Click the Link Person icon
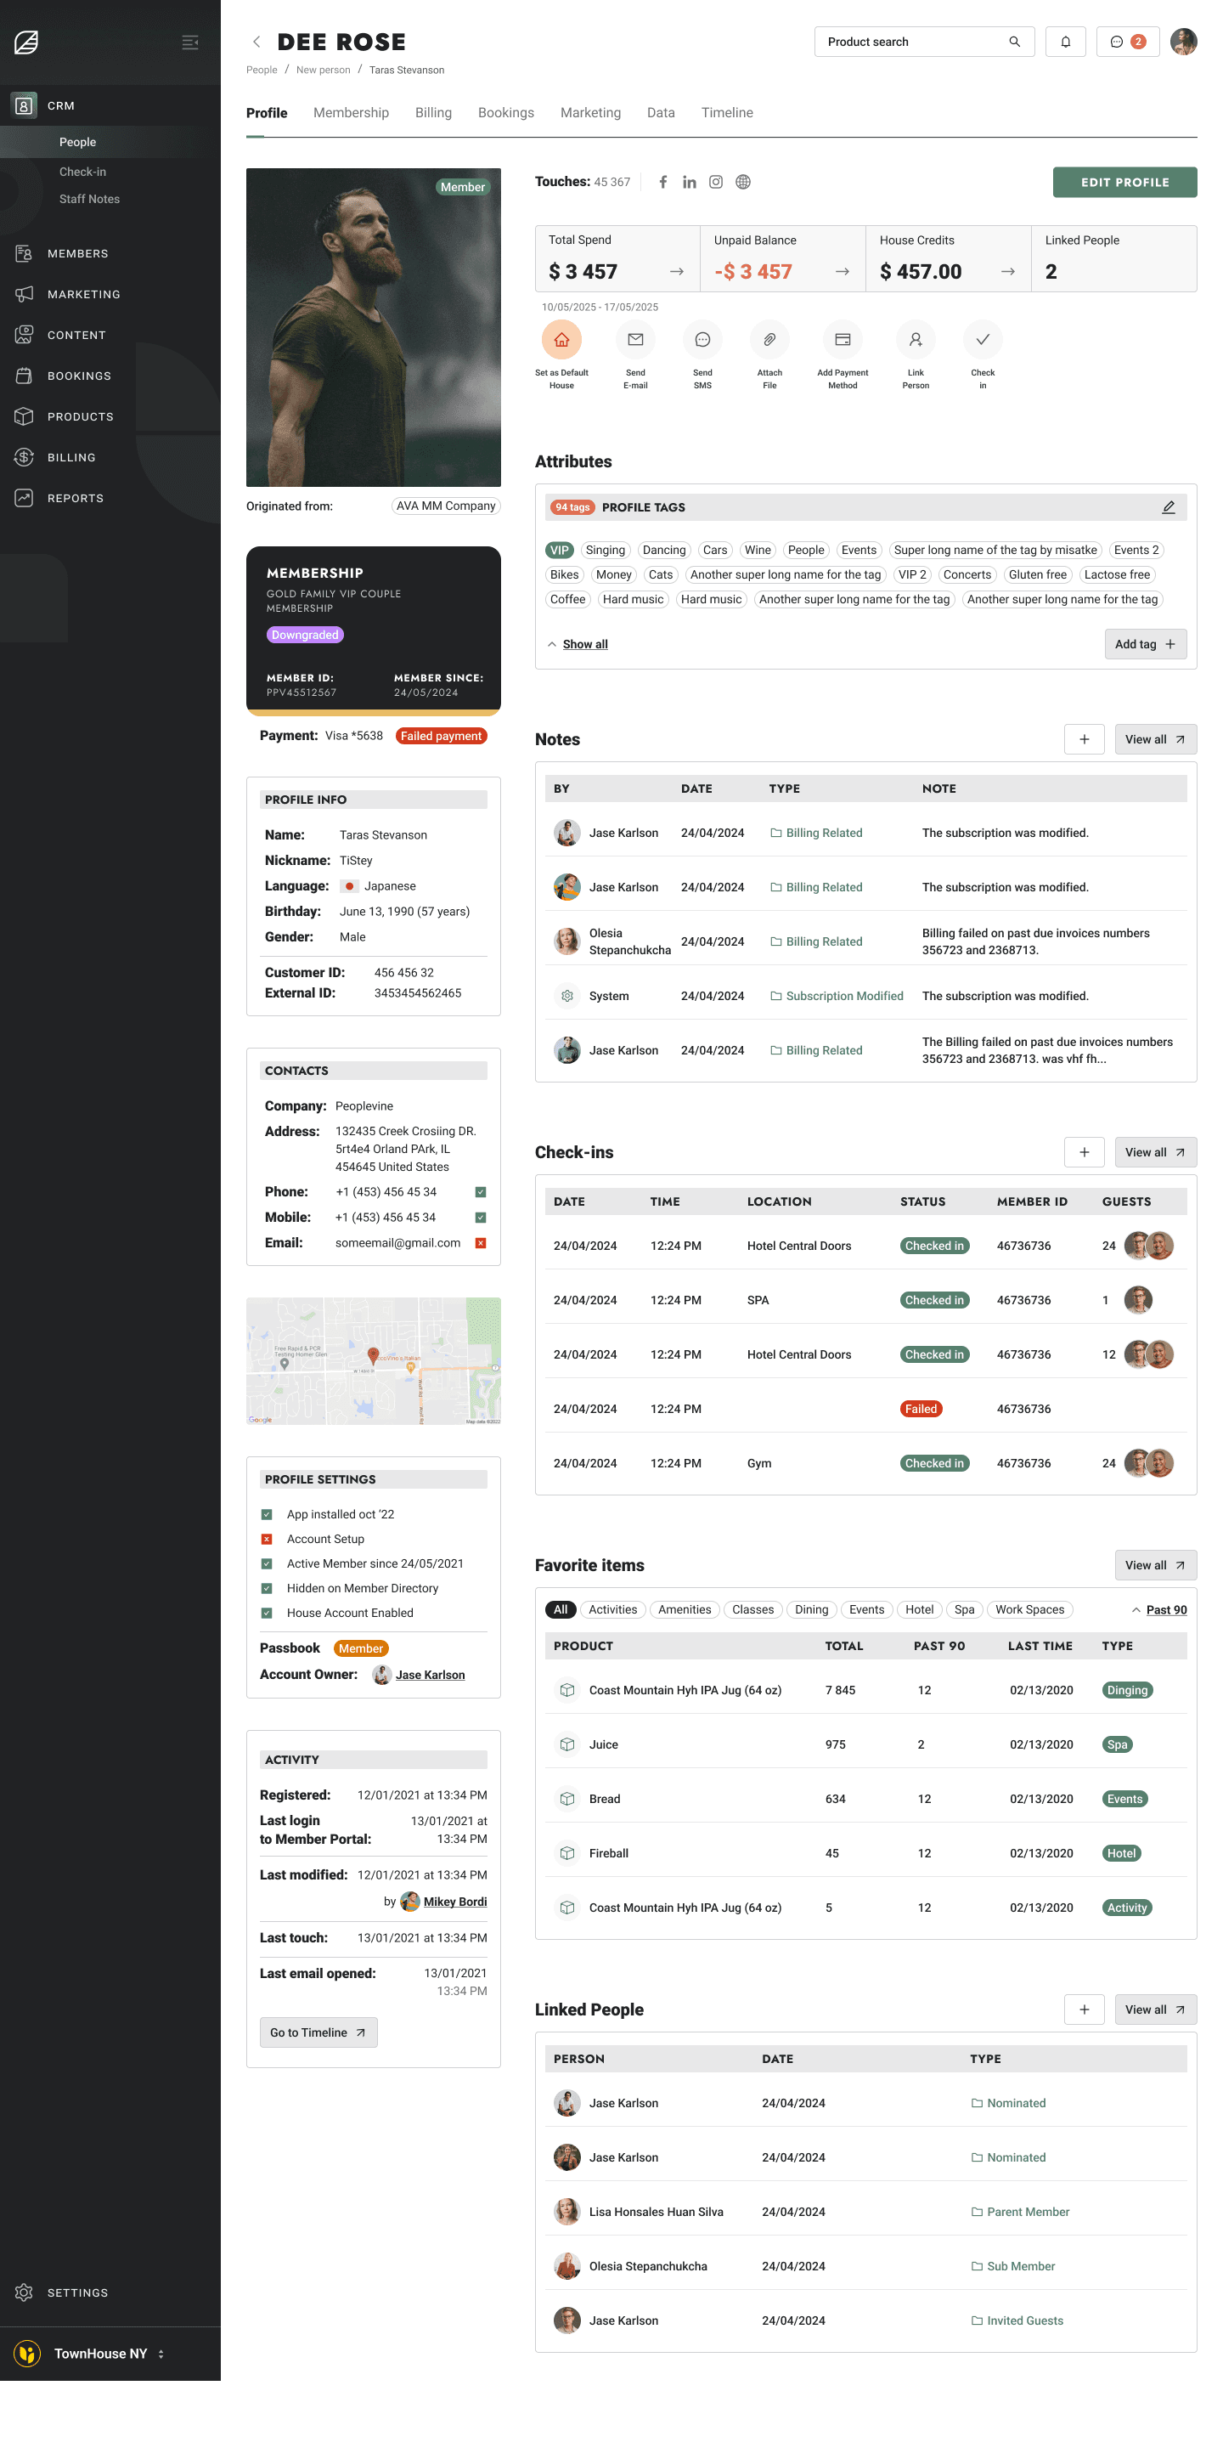1223x2442 pixels. (x=915, y=339)
